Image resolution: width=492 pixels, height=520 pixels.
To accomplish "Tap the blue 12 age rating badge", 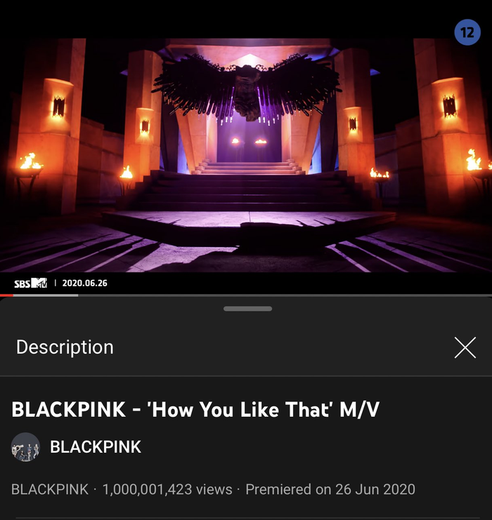I will pyautogui.click(x=467, y=32).
